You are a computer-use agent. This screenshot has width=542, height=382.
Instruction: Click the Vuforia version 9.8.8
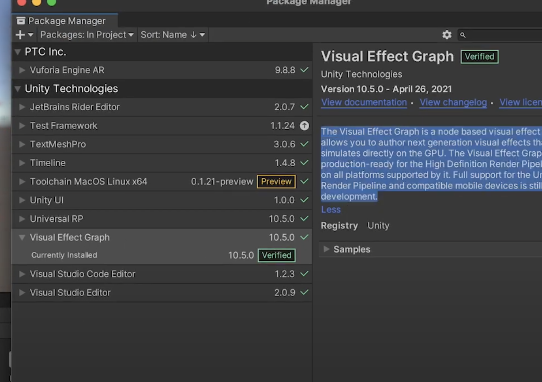[285, 70]
